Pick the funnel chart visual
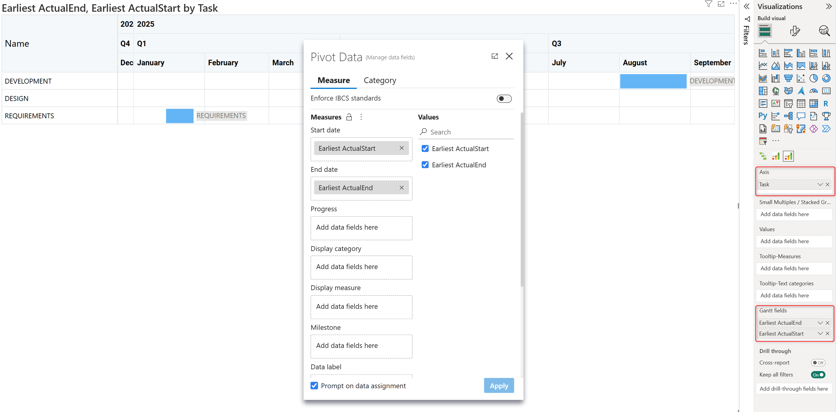 tap(788, 78)
